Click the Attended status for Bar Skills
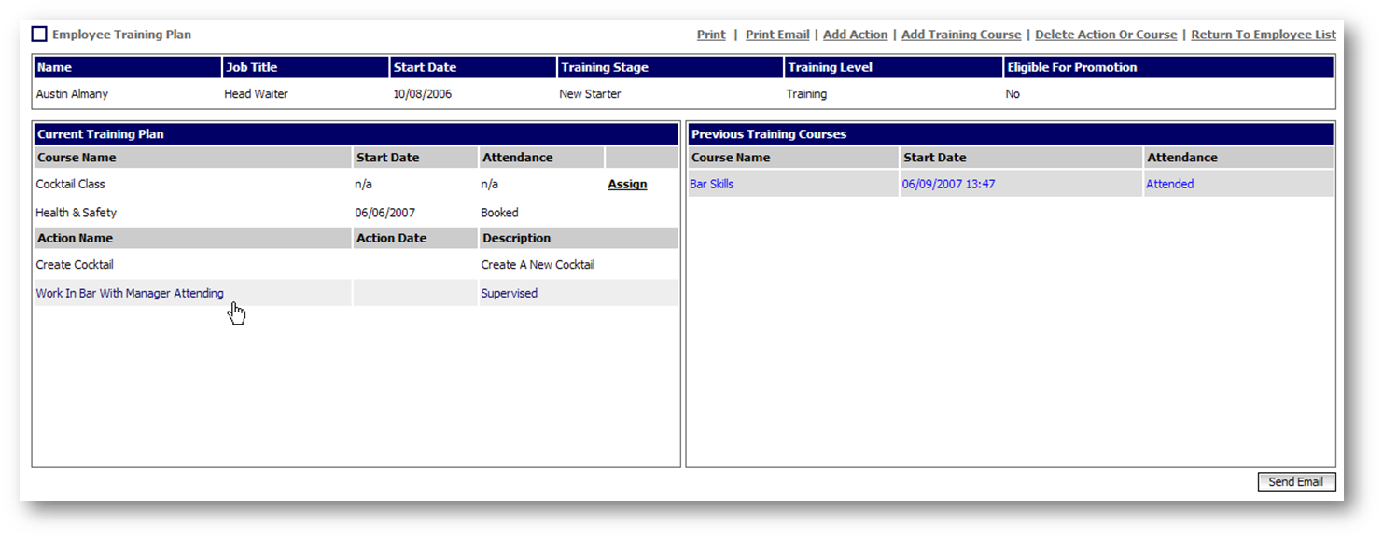 pos(1169,184)
